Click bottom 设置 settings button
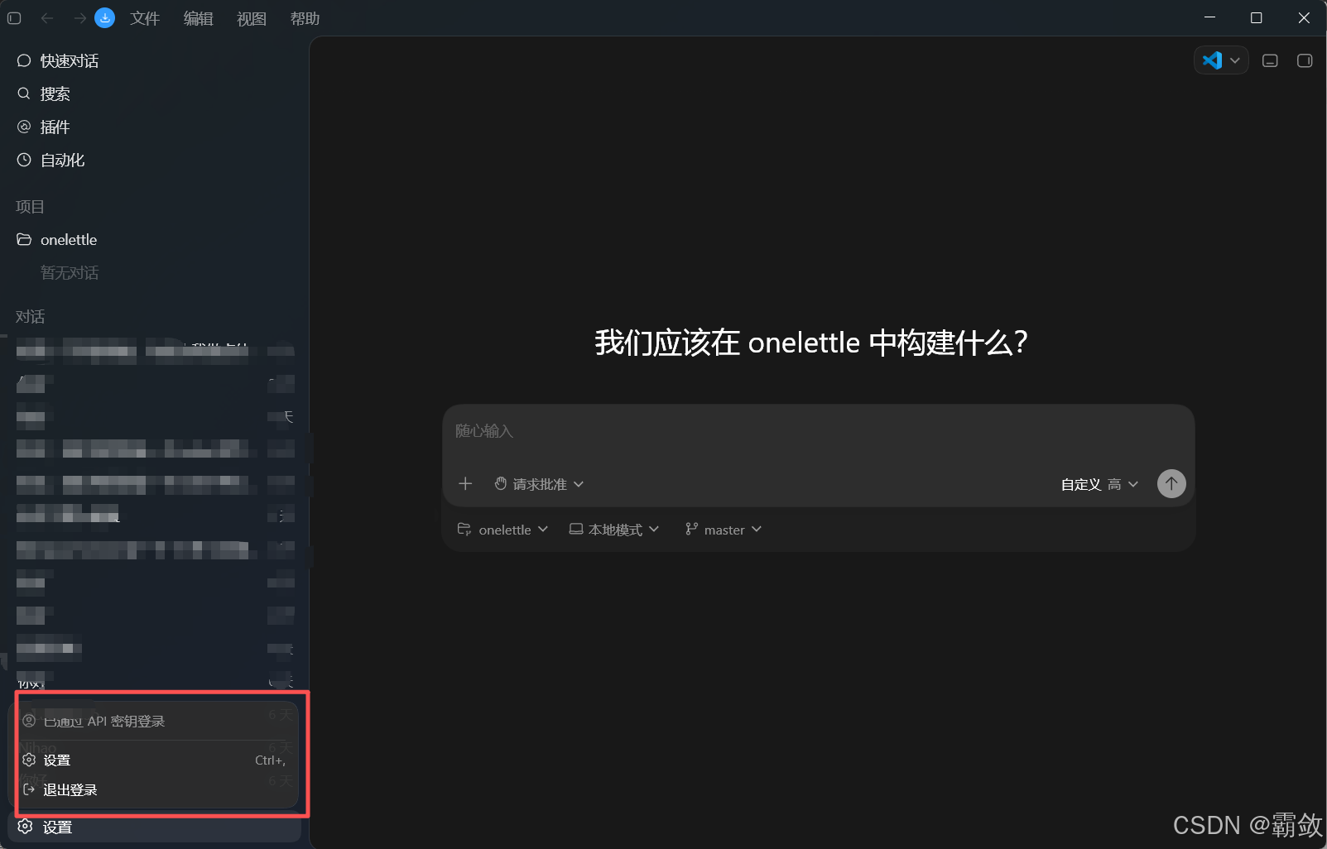The image size is (1327, 849). (154, 827)
